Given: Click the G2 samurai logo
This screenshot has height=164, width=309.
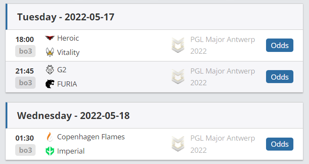Looking at the screenshot, I should (49, 70).
